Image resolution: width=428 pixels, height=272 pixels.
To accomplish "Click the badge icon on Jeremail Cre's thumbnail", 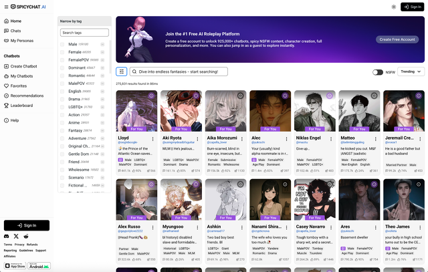I will (419, 96).
